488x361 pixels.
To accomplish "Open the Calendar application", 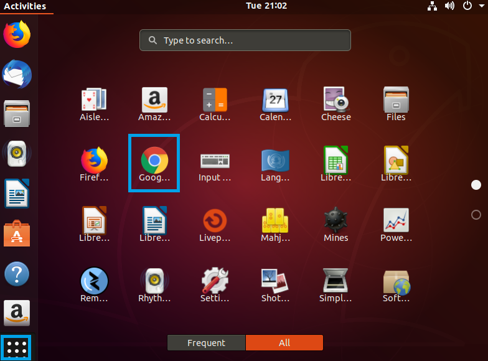I will click(x=275, y=105).
